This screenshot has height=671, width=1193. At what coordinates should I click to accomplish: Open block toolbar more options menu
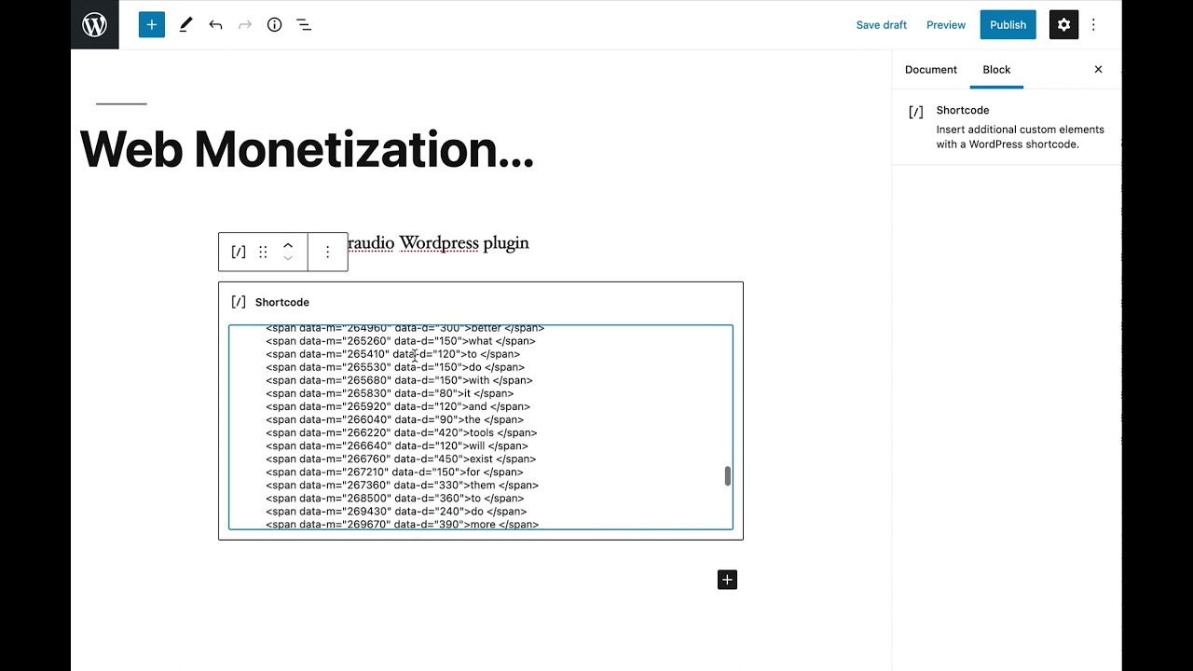pyautogui.click(x=327, y=252)
